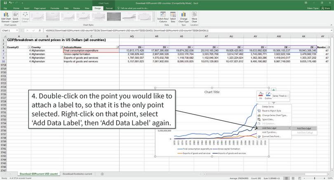Viewport: 334px width, 180px height.
Task: Click 'Final consumption expenditure' cell in row 4
Action: 91,51
